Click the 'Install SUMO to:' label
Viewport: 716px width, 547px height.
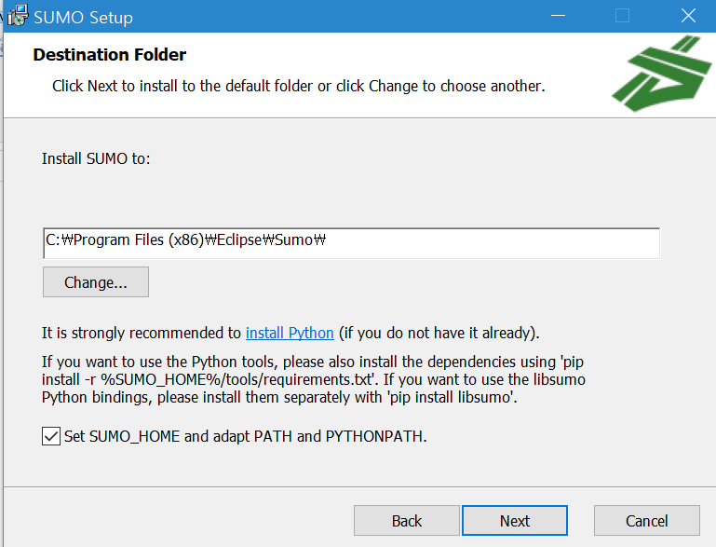(96, 158)
